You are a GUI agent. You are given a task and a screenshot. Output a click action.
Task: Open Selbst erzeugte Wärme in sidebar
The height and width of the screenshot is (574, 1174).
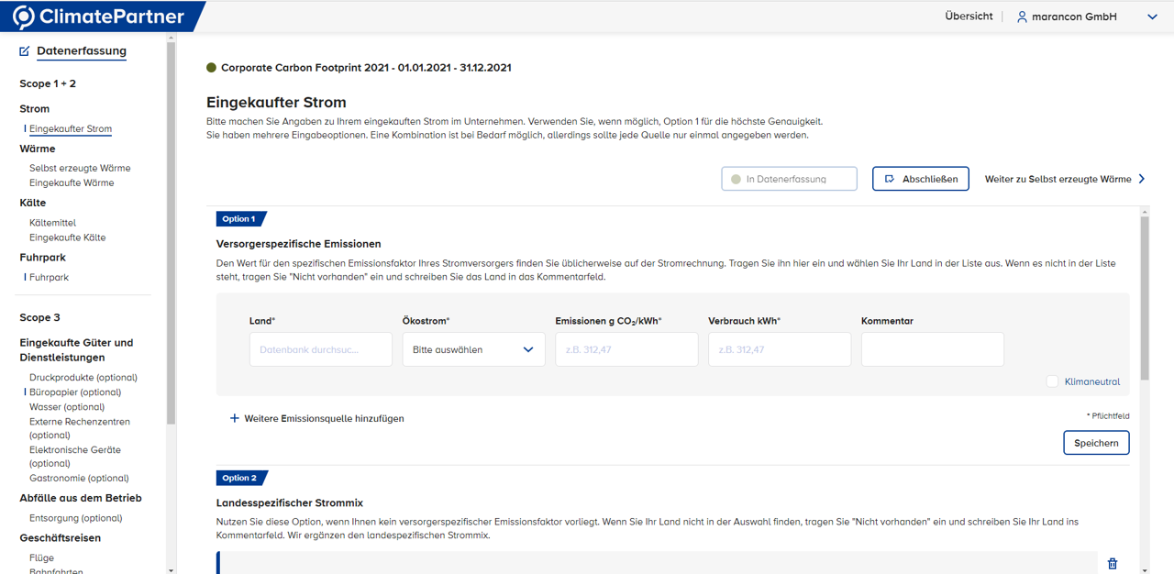click(x=80, y=168)
